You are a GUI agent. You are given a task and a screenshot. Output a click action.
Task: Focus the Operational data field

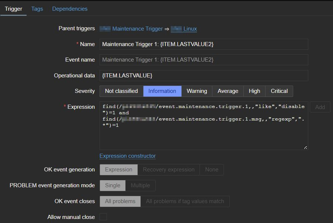point(204,76)
